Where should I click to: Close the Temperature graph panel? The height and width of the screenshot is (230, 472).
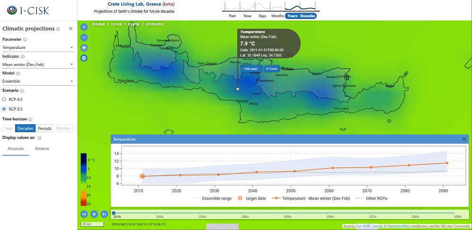click(x=464, y=139)
